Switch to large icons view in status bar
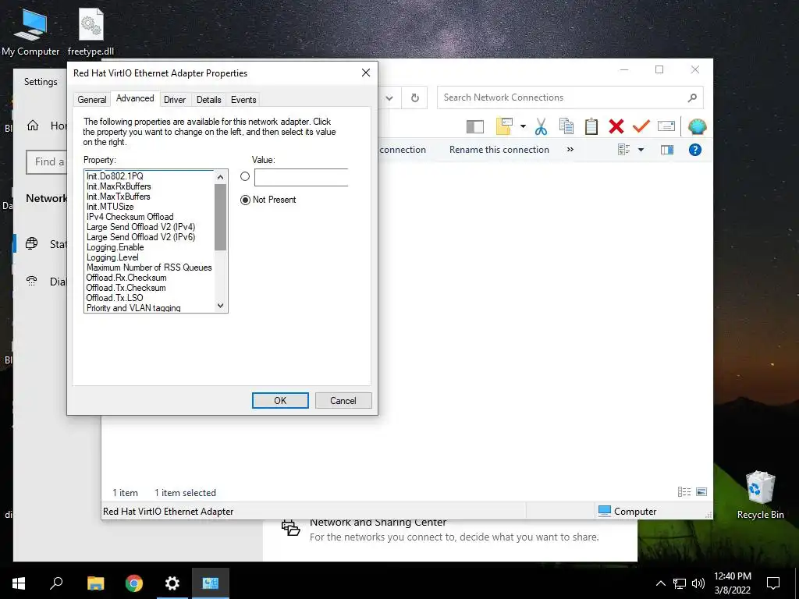Viewport: 799px width, 599px height. coord(701,491)
